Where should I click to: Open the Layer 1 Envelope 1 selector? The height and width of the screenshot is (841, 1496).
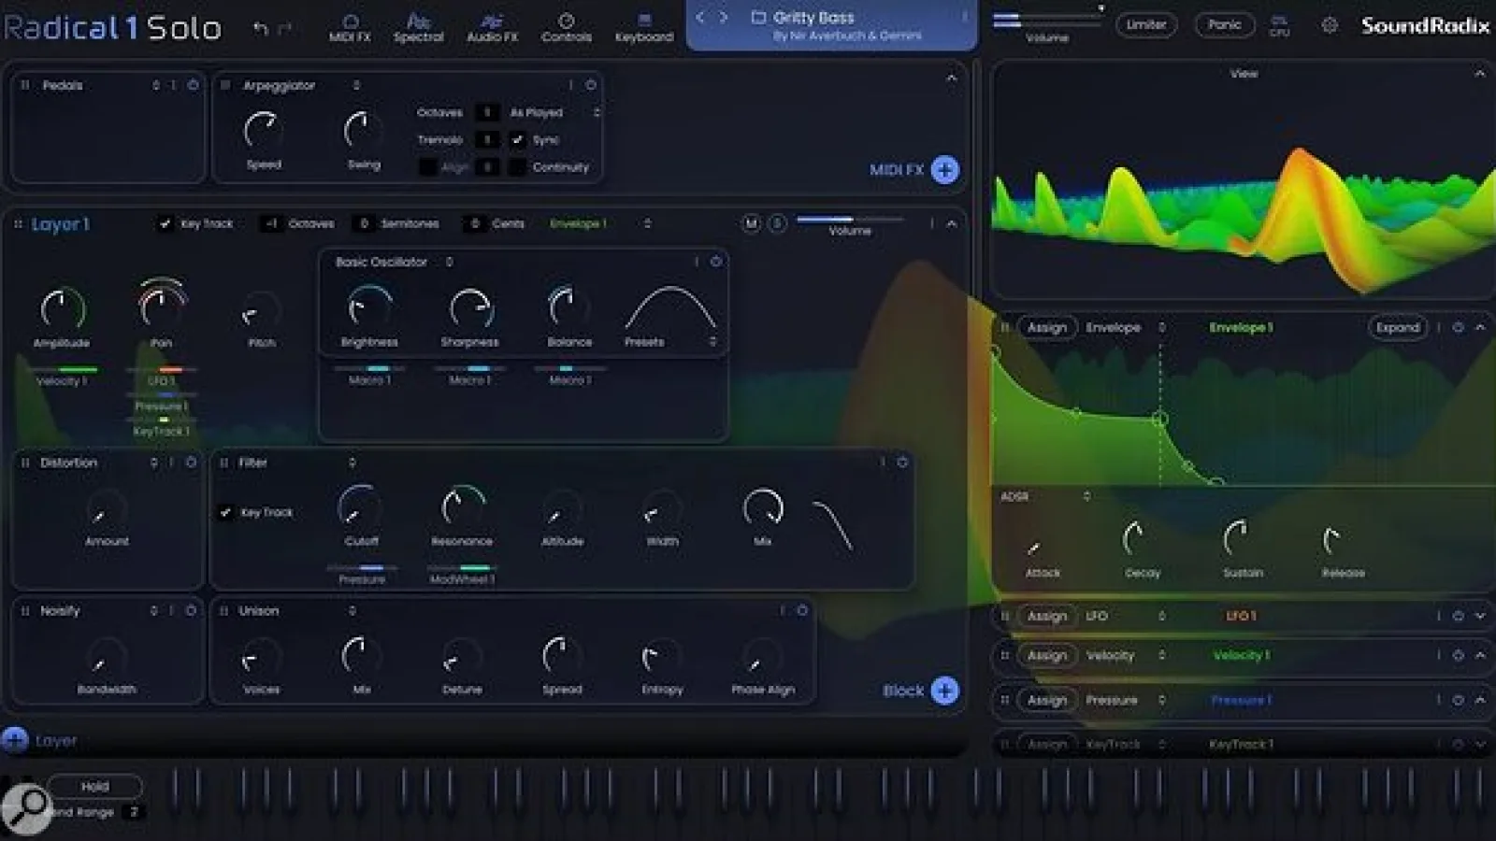[x=600, y=223]
